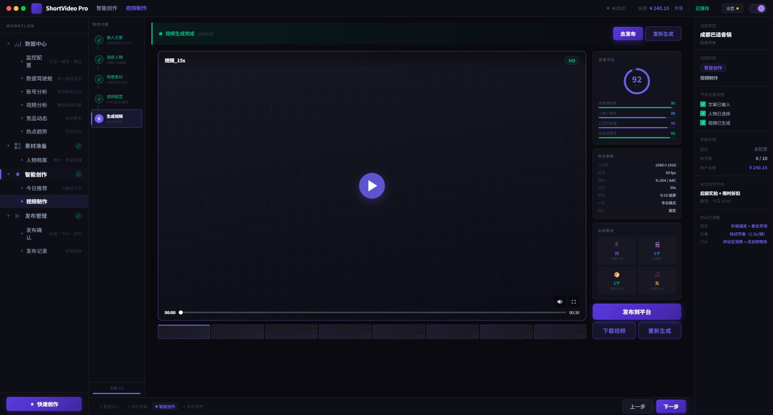Viewport: 773px width, 415px height.
Task: Open the 设置 menu in the top bar
Action: click(732, 8)
